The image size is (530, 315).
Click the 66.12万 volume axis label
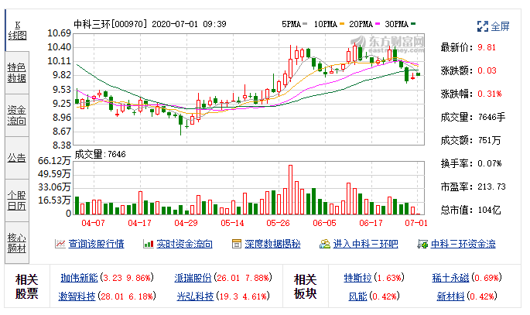pos(54,160)
